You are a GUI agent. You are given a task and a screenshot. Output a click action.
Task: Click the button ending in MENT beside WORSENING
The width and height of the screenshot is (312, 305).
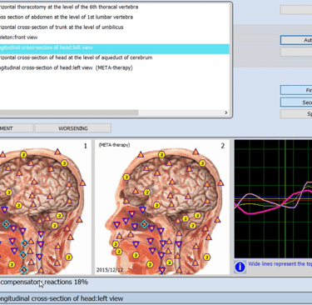click(17, 128)
